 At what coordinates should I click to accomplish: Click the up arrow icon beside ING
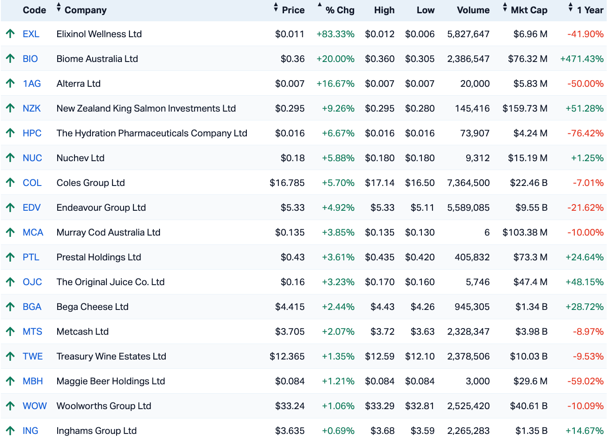(x=10, y=430)
